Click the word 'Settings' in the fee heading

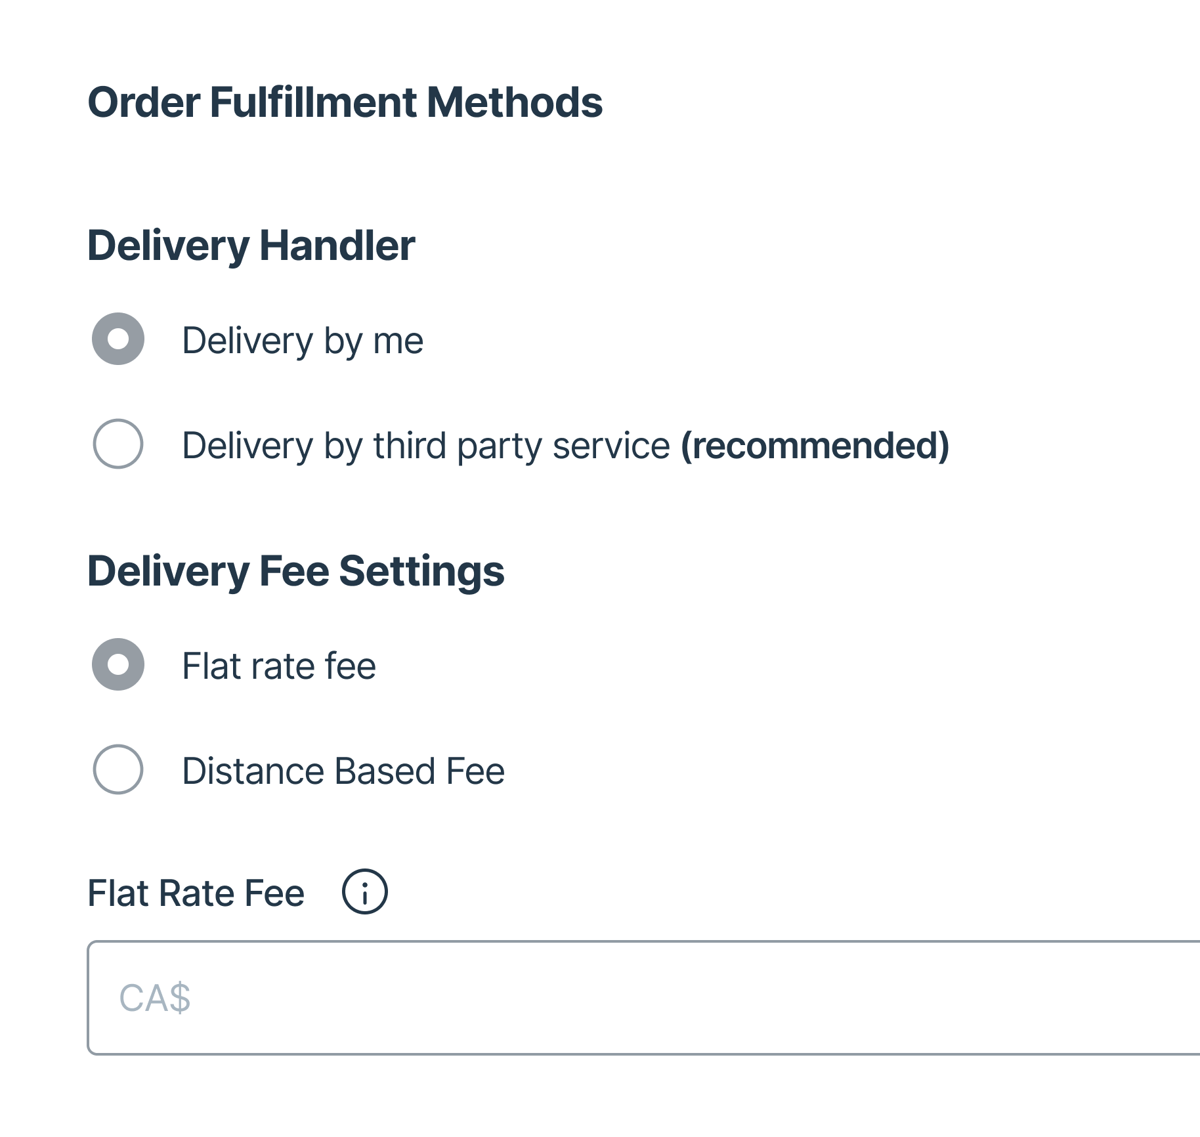421,570
